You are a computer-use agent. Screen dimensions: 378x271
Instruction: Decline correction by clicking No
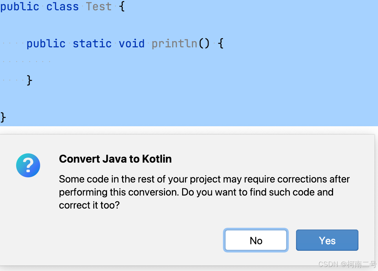(256, 240)
